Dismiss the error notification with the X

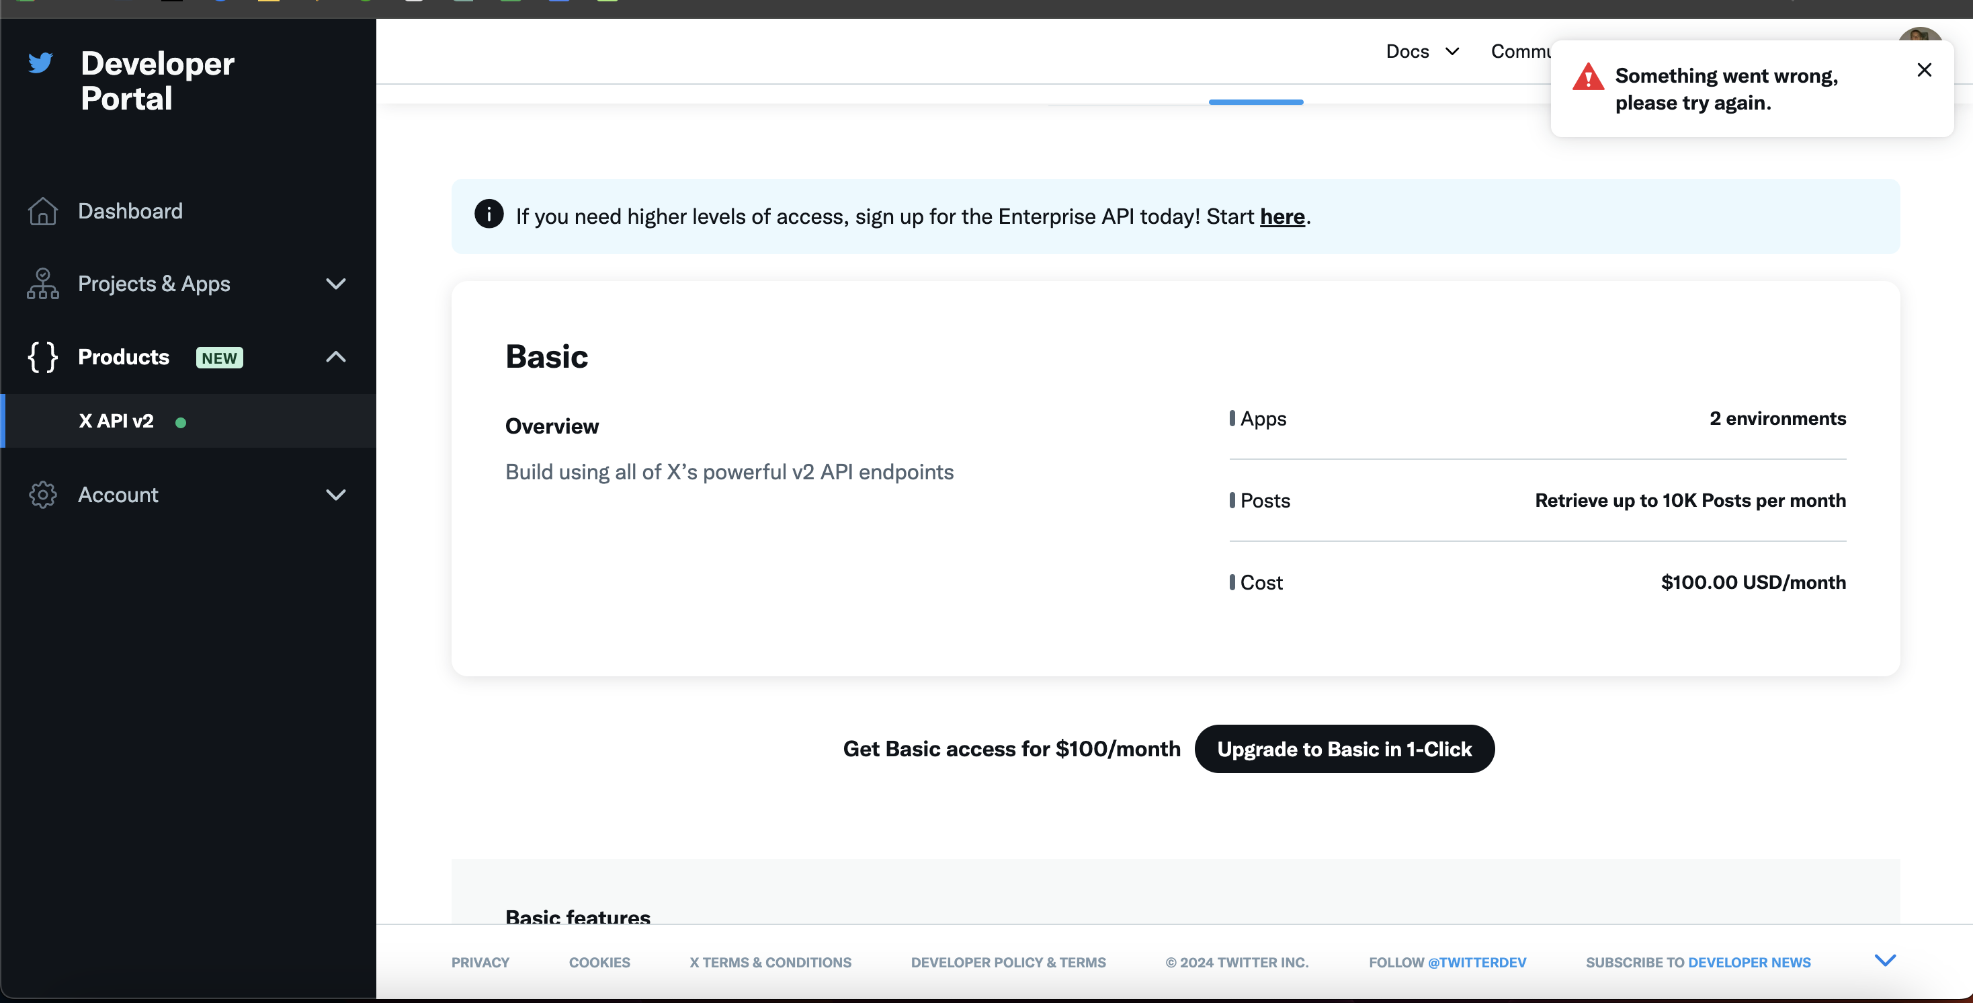point(1925,70)
